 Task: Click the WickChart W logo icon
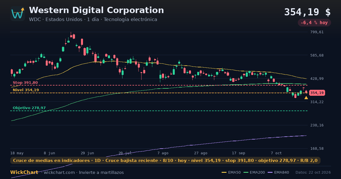pyautogui.click(x=18, y=14)
